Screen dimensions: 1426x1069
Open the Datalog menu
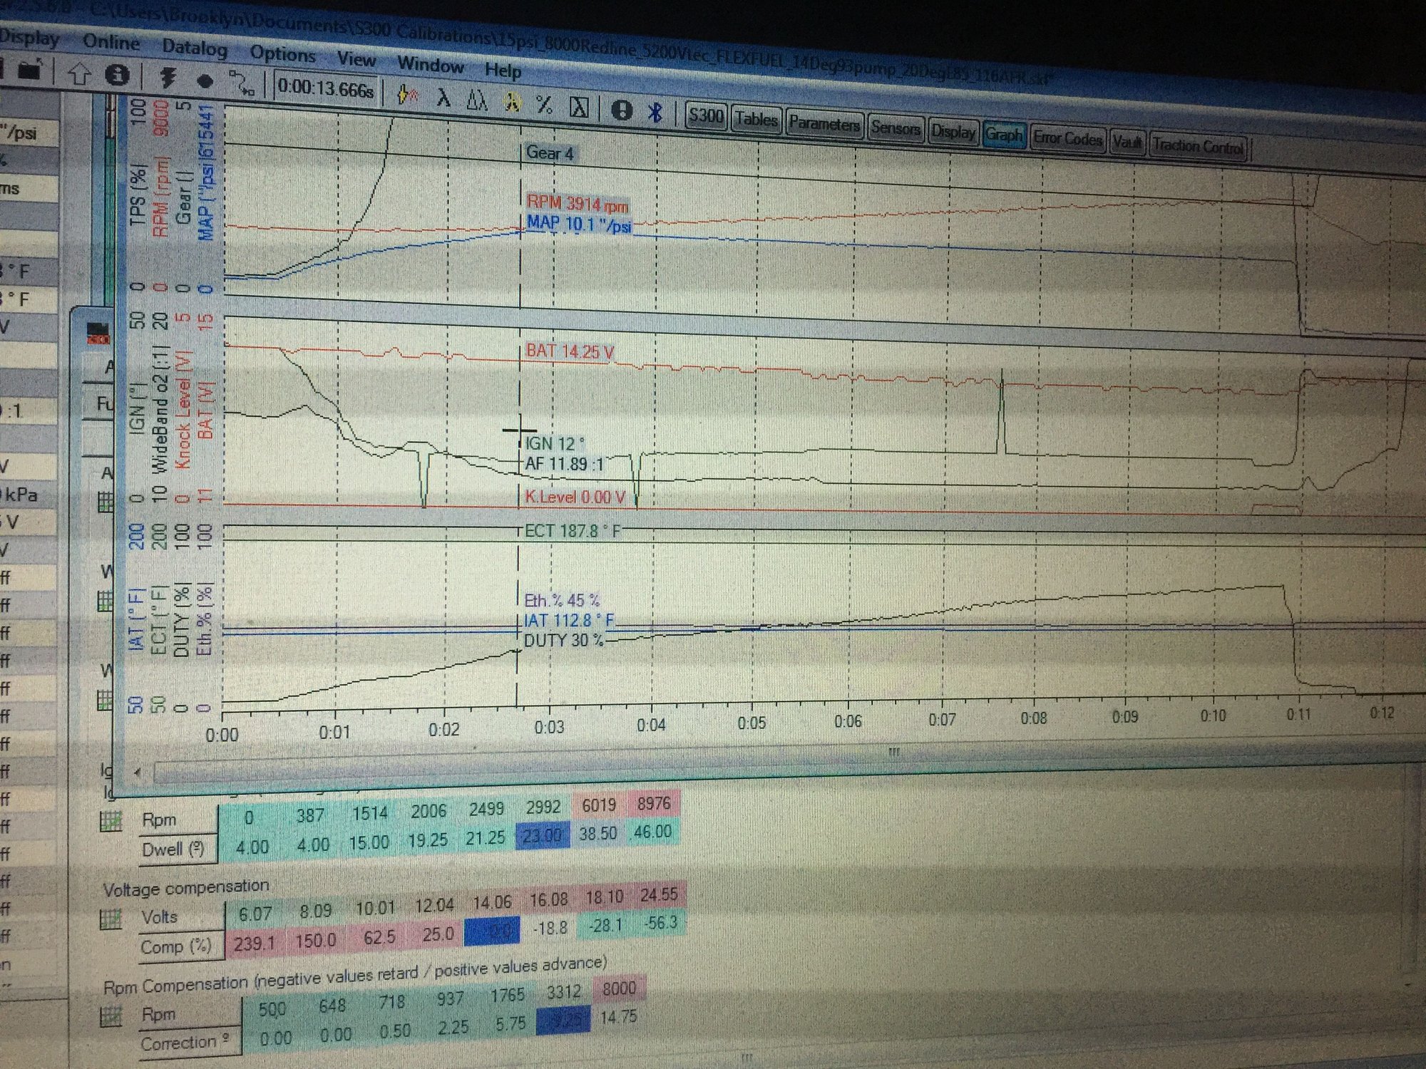pyautogui.click(x=194, y=48)
